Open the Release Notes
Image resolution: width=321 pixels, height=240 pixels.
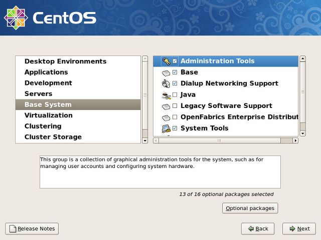[x=32, y=229]
